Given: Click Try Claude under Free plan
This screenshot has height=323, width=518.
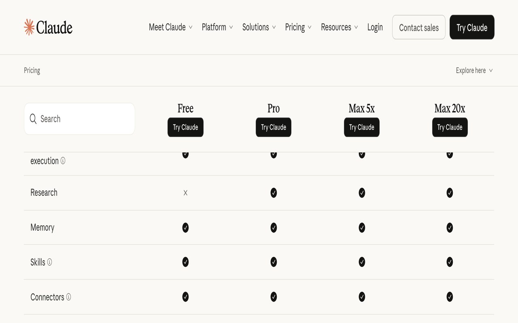Looking at the screenshot, I should coord(185,127).
